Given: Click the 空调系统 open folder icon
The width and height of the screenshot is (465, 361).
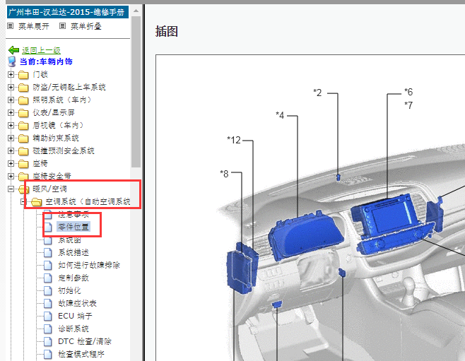Looking at the screenshot, I should point(36,202).
